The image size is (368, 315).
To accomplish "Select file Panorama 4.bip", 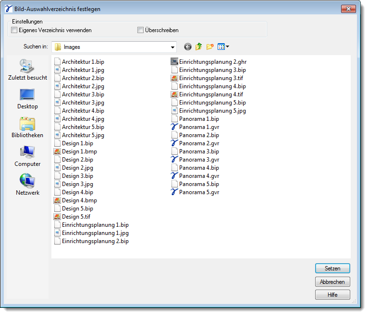I will point(195,168).
